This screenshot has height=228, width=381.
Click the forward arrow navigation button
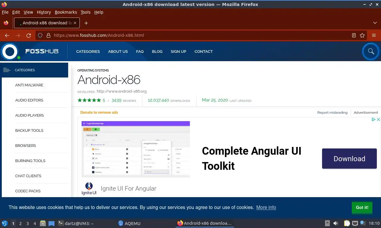(18, 35)
